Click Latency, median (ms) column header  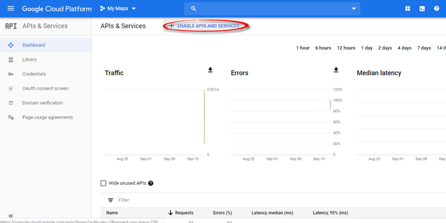click(x=272, y=213)
